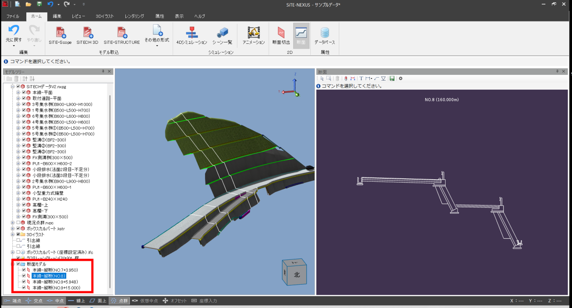The width and height of the screenshot is (572, 308).
Task: Expand the 3Dイラスト folder node
Action: [x=13, y=235]
